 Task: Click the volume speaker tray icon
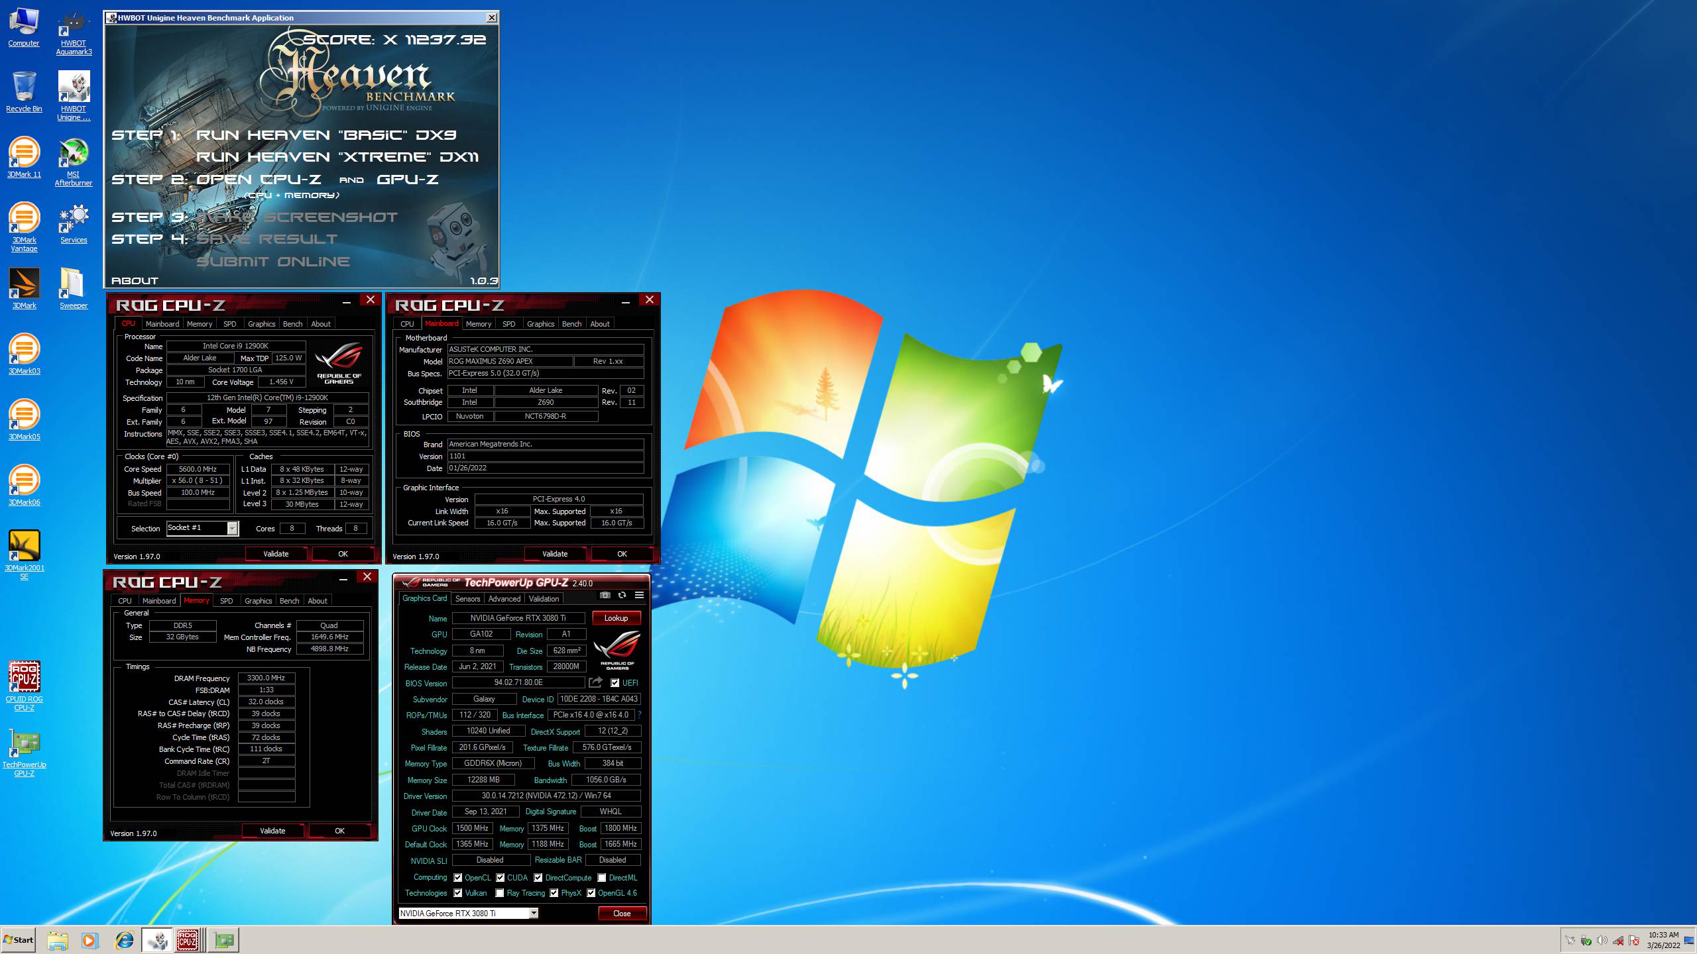[1602, 940]
